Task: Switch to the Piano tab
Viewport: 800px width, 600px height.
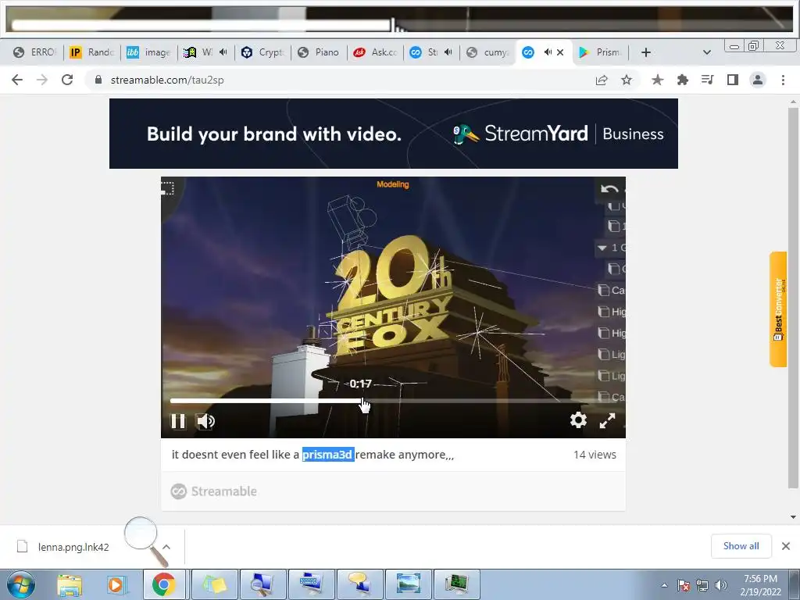Action: pos(319,52)
